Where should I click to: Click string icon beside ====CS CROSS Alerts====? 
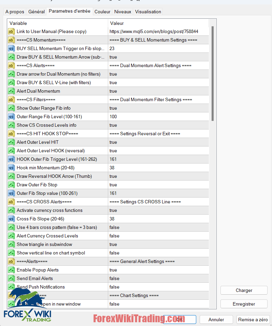[x=11, y=202]
